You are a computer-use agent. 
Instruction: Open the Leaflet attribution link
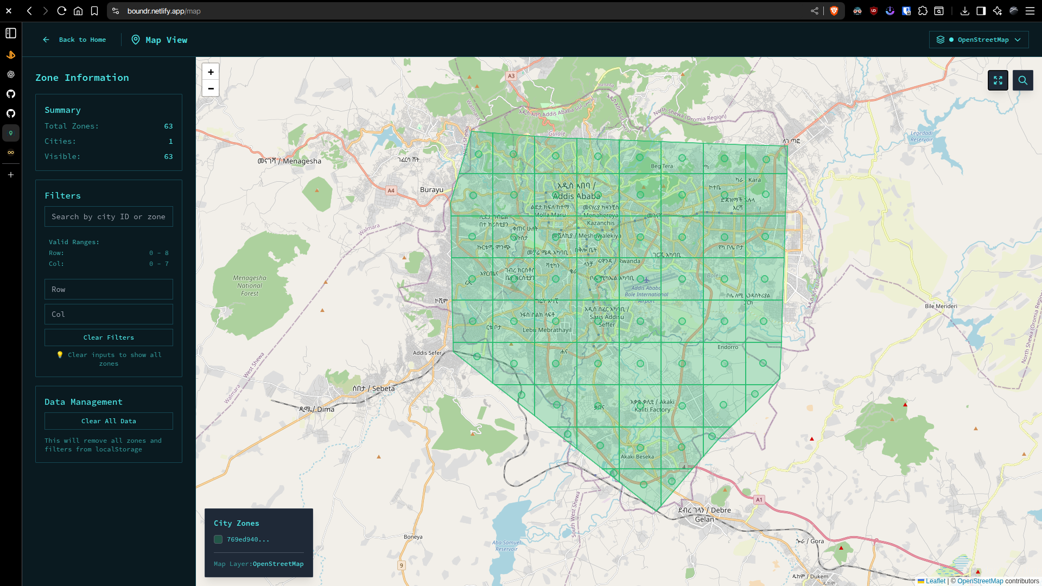pyautogui.click(x=935, y=581)
